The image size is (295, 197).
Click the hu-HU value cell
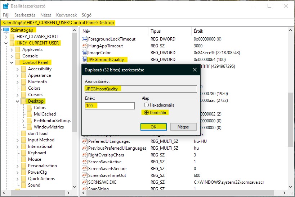tap(200, 141)
